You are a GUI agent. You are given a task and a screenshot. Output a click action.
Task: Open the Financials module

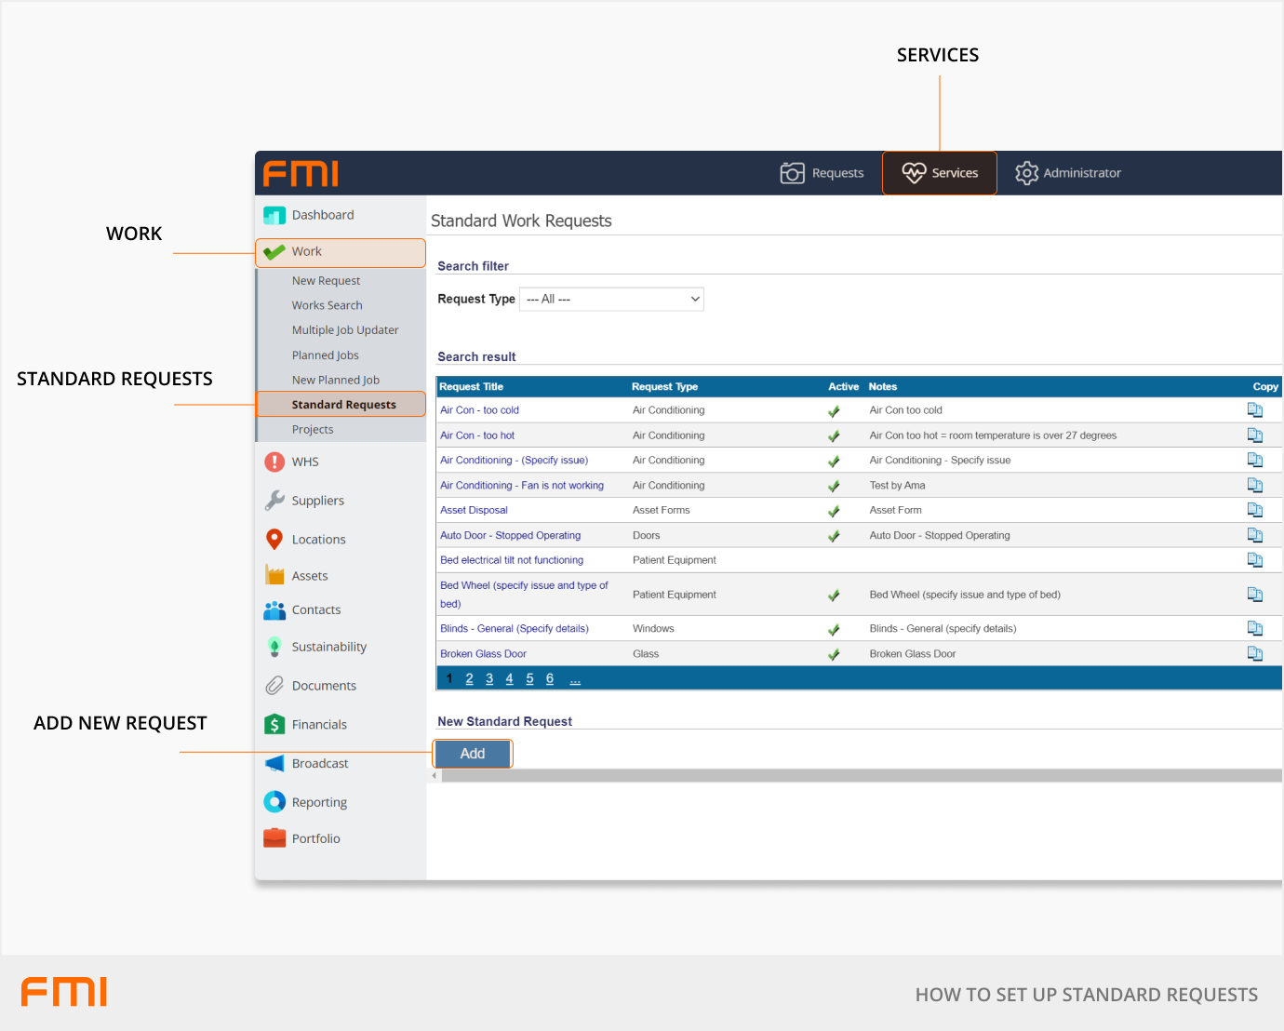[x=319, y=725]
